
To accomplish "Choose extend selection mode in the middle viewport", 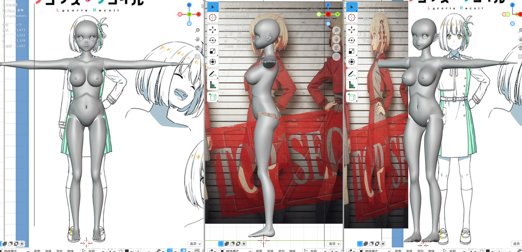I will [227, 244].
